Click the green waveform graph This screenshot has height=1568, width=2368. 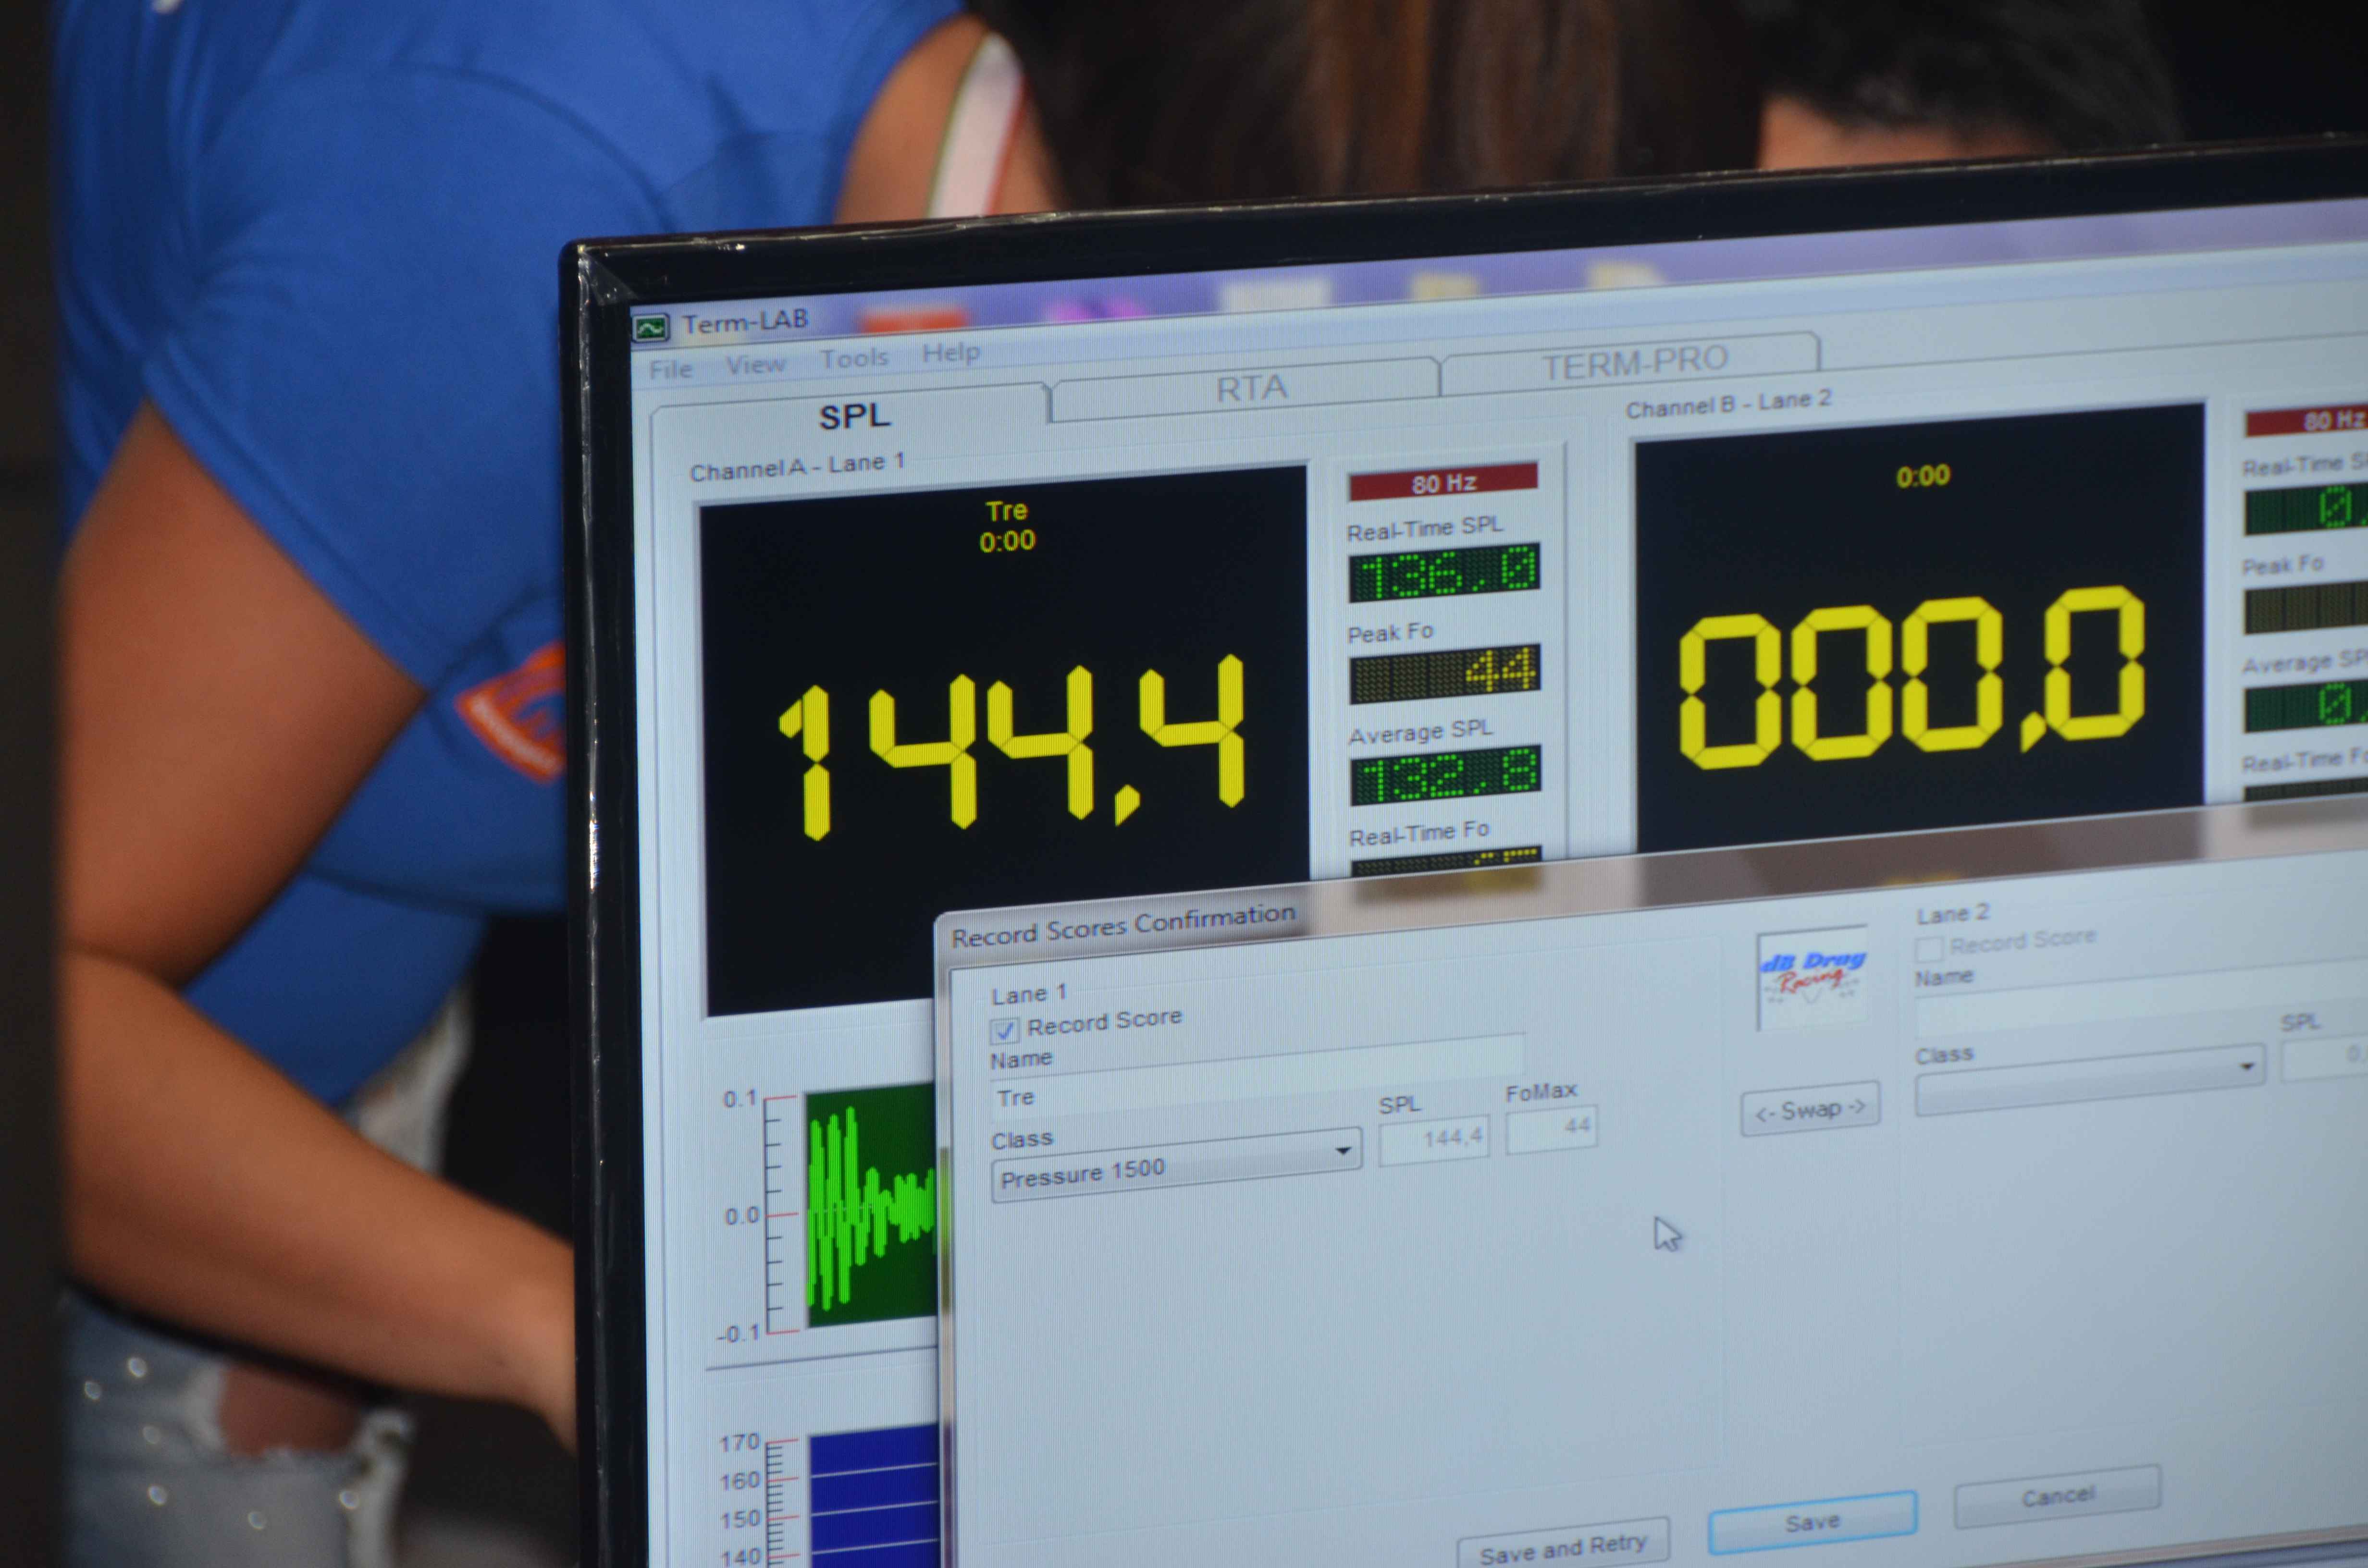tap(871, 1205)
